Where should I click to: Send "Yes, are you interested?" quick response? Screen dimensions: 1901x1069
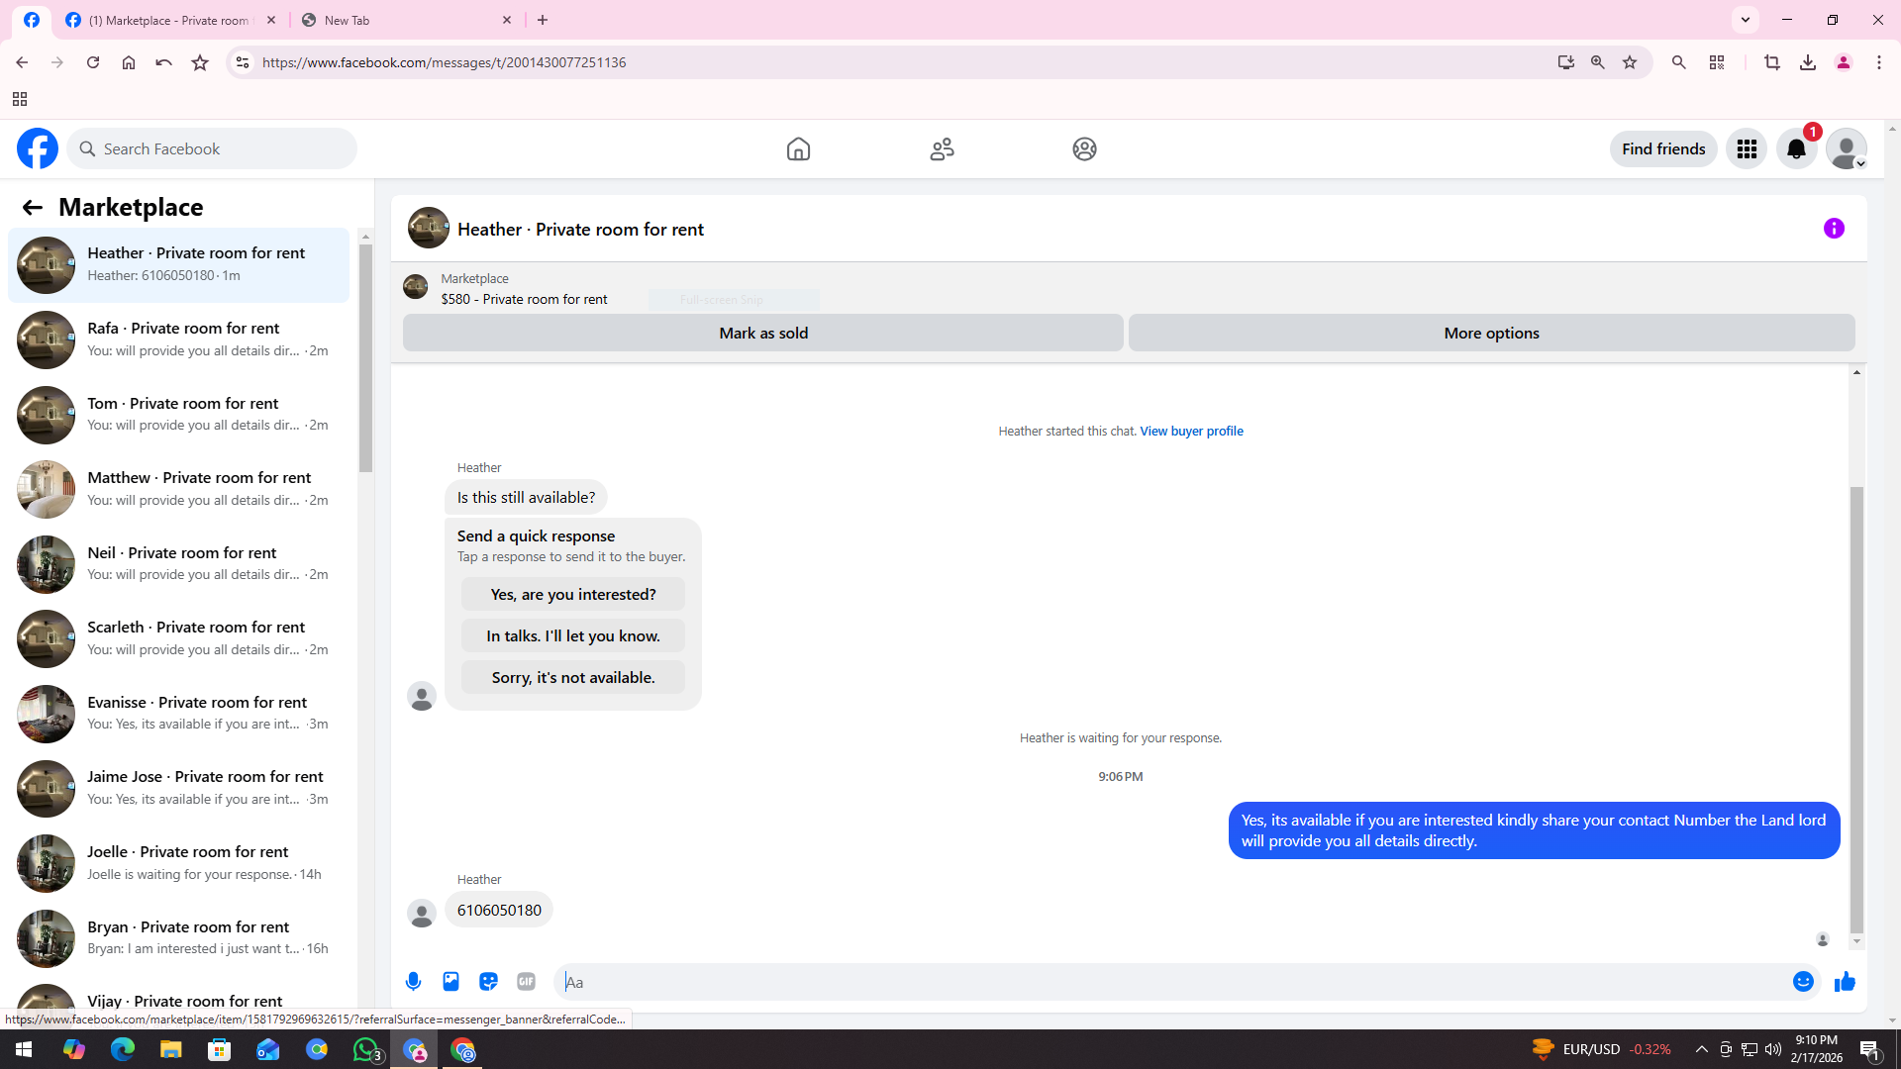572,594
